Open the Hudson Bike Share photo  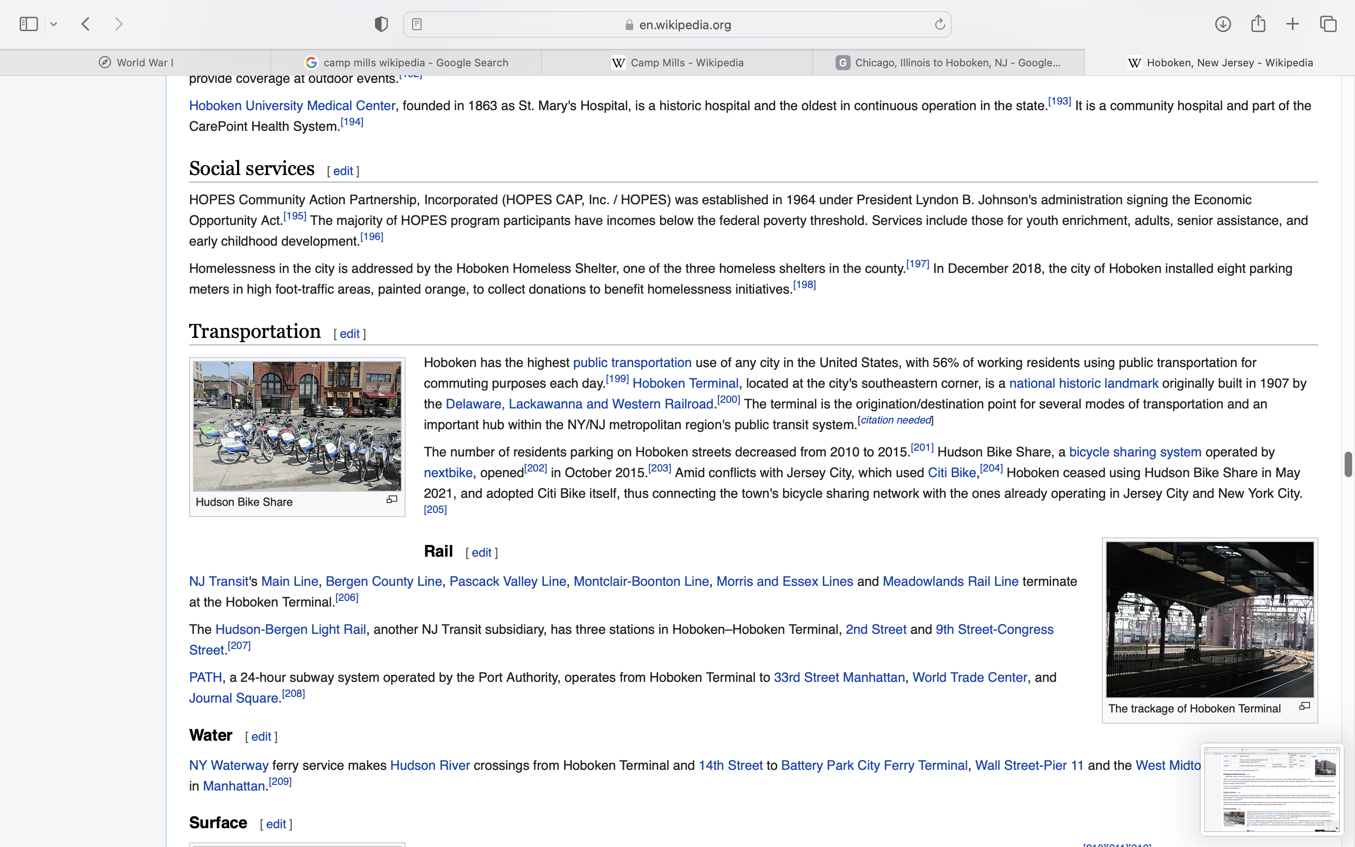[x=297, y=426]
